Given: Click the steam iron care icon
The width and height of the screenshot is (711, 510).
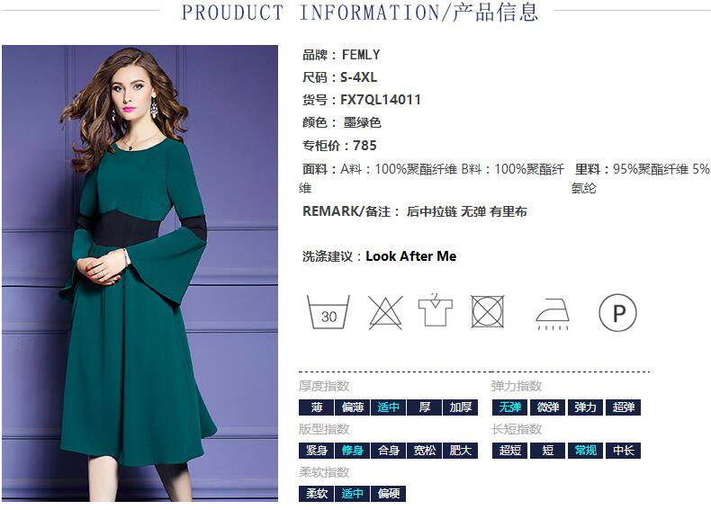Looking at the screenshot, I should pos(553,314).
